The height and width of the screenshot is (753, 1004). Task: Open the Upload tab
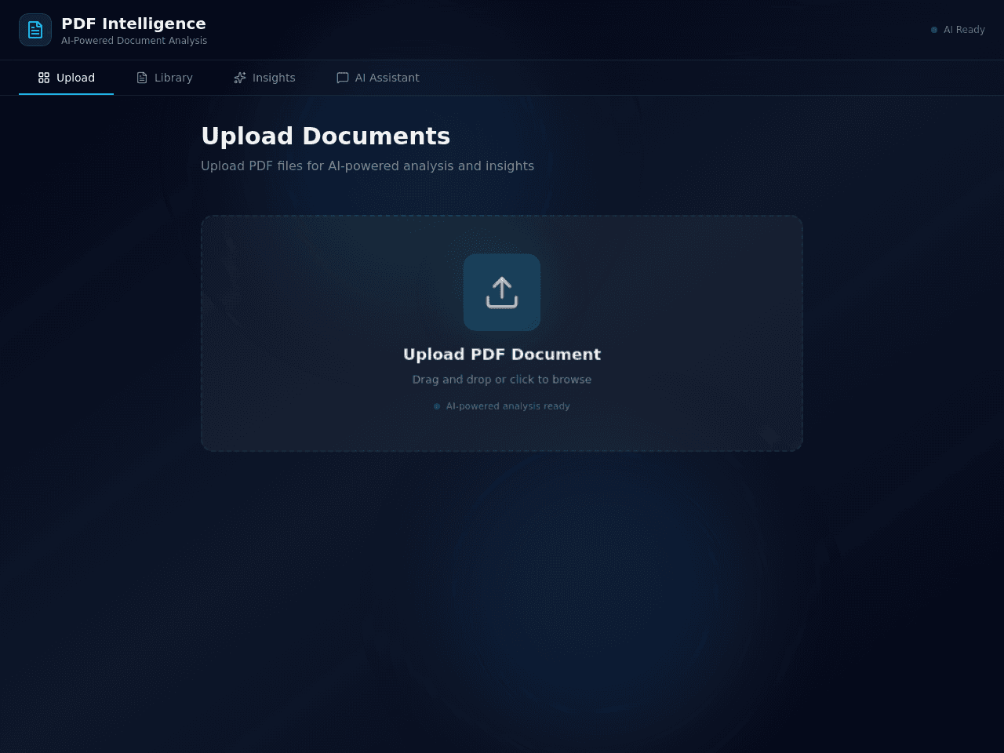click(x=66, y=78)
